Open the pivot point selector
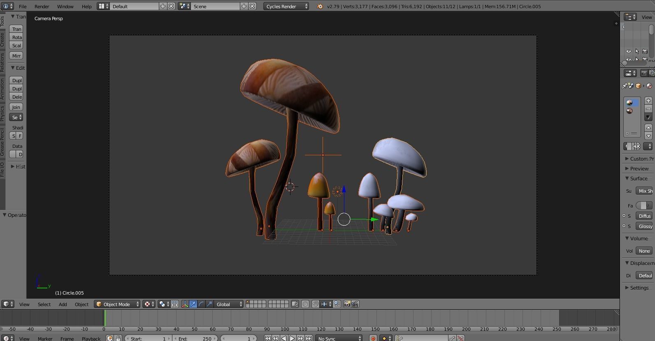The height and width of the screenshot is (341, 655). tap(164, 304)
